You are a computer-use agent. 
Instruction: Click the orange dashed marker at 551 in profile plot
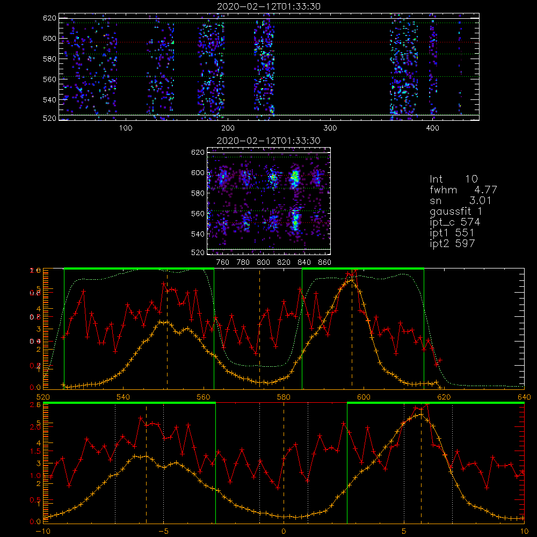[167, 329]
